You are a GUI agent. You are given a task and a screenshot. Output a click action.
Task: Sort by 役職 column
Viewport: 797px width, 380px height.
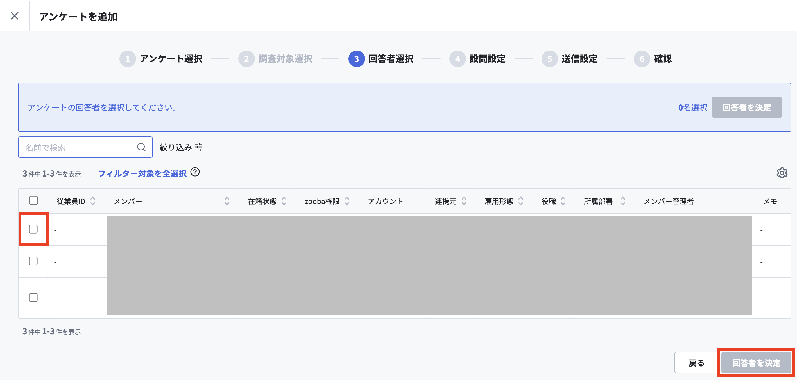[x=563, y=201]
